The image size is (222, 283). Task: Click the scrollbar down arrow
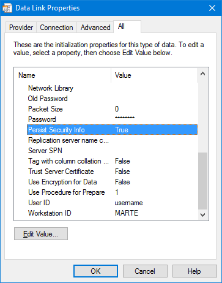(202, 215)
